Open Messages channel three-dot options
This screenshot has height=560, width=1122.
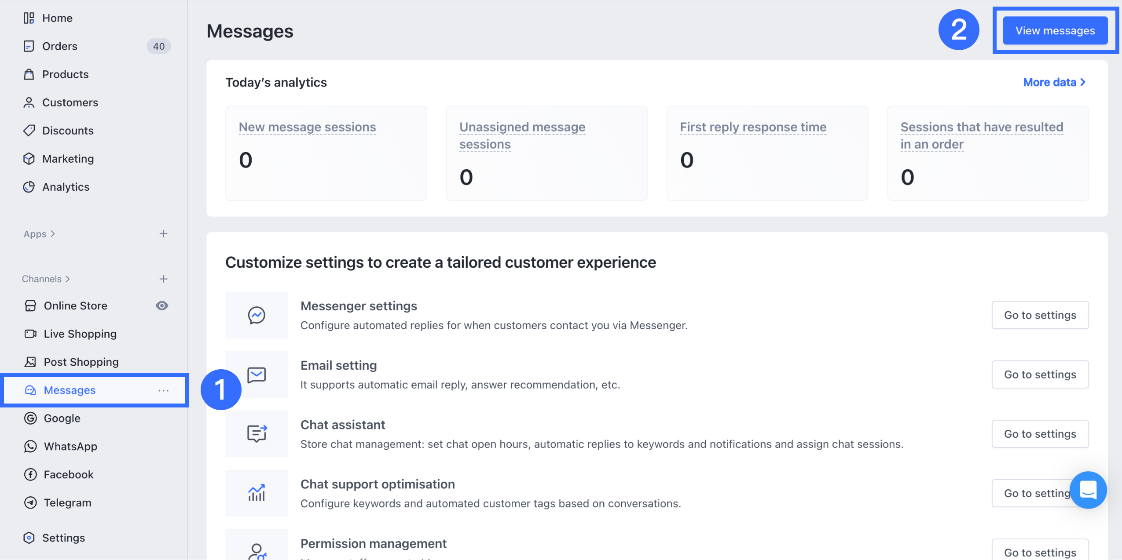[163, 390]
